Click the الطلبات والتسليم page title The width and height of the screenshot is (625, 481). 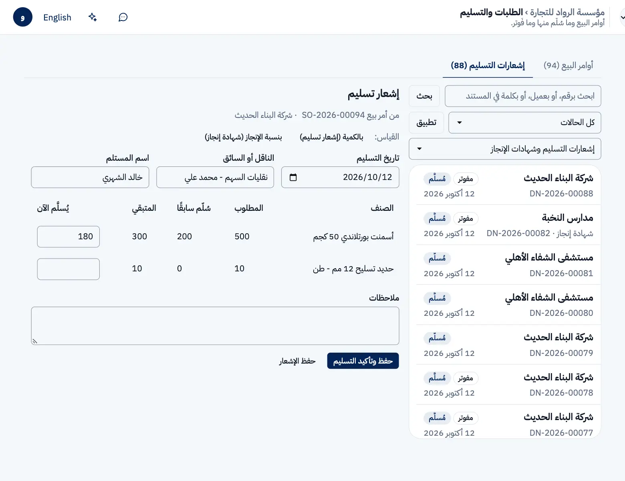pyautogui.click(x=491, y=12)
